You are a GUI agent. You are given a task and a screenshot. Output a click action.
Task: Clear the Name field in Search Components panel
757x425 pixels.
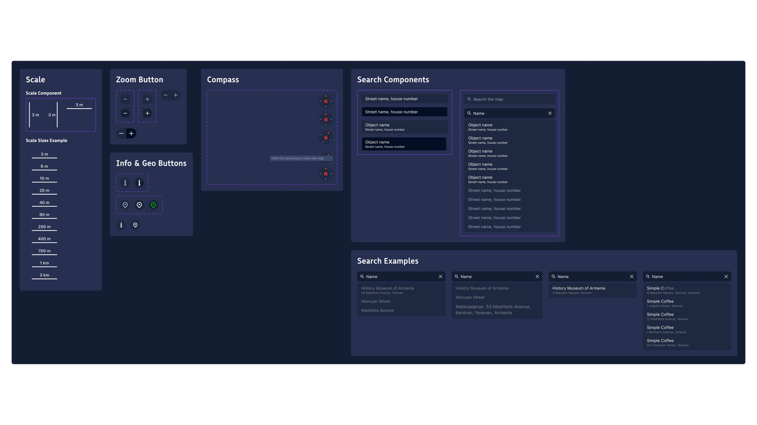point(550,113)
